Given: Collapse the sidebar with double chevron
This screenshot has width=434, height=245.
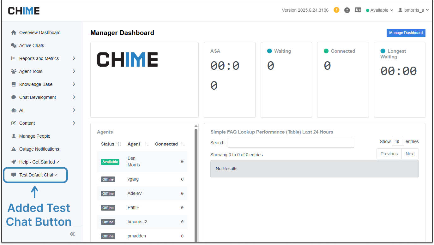Looking at the screenshot, I should pyautogui.click(x=72, y=234).
